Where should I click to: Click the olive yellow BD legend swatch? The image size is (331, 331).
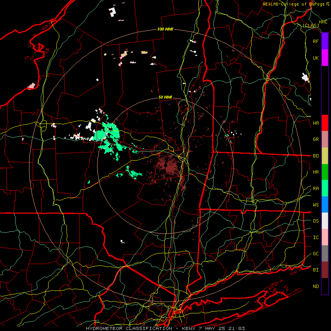click(325, 156)
